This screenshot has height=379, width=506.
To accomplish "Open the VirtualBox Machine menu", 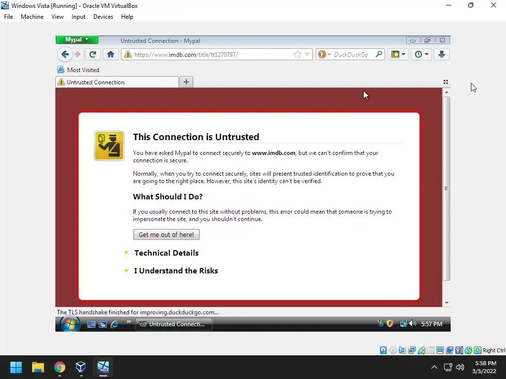I will 32,17.
